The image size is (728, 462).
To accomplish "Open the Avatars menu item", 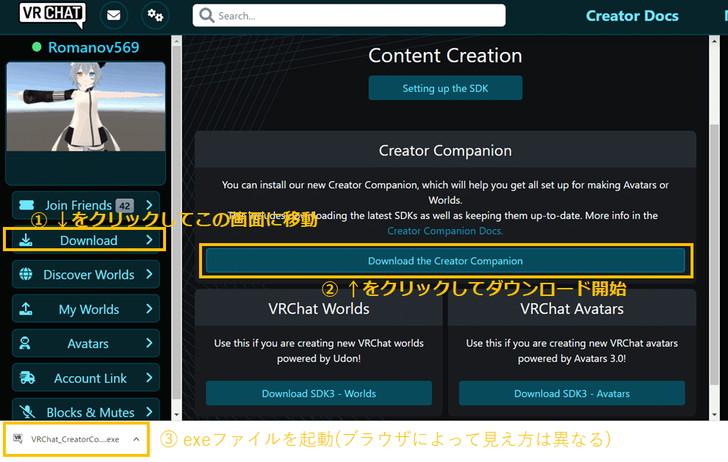I will (x=86, y=343).
